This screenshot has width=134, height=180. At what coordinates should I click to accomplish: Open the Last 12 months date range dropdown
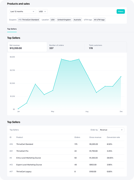point(23,12)
